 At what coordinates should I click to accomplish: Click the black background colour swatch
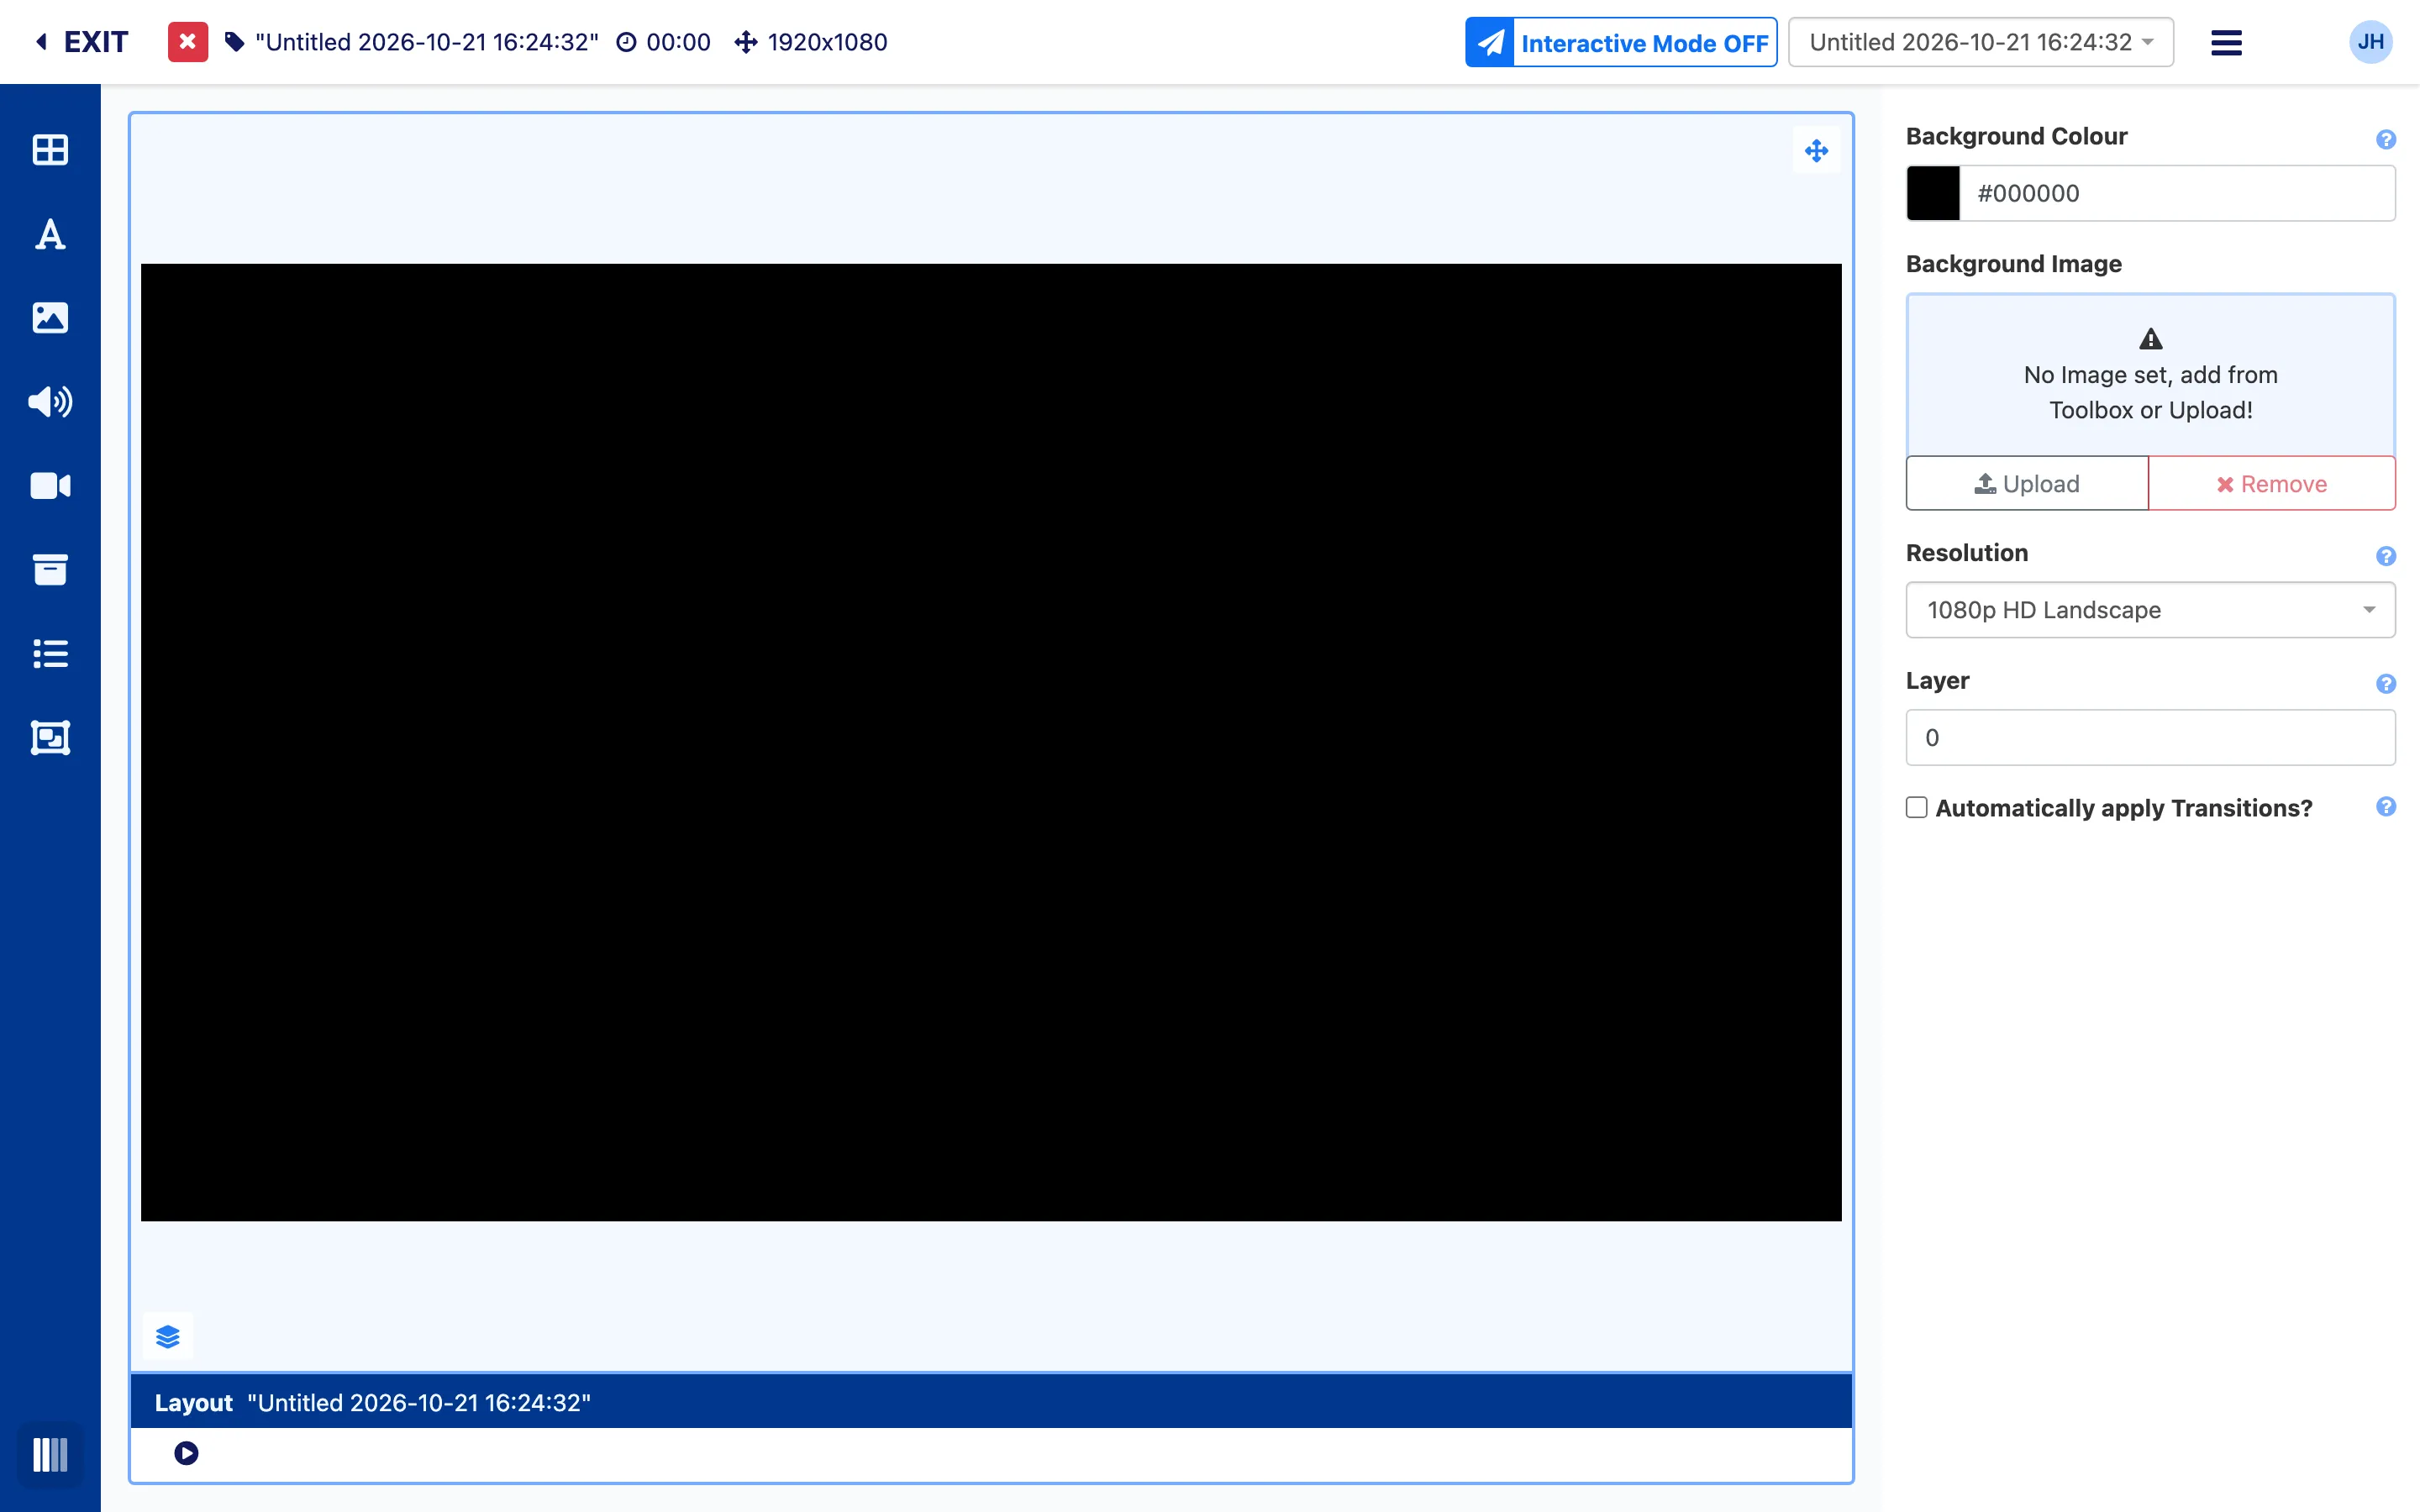1933,193
